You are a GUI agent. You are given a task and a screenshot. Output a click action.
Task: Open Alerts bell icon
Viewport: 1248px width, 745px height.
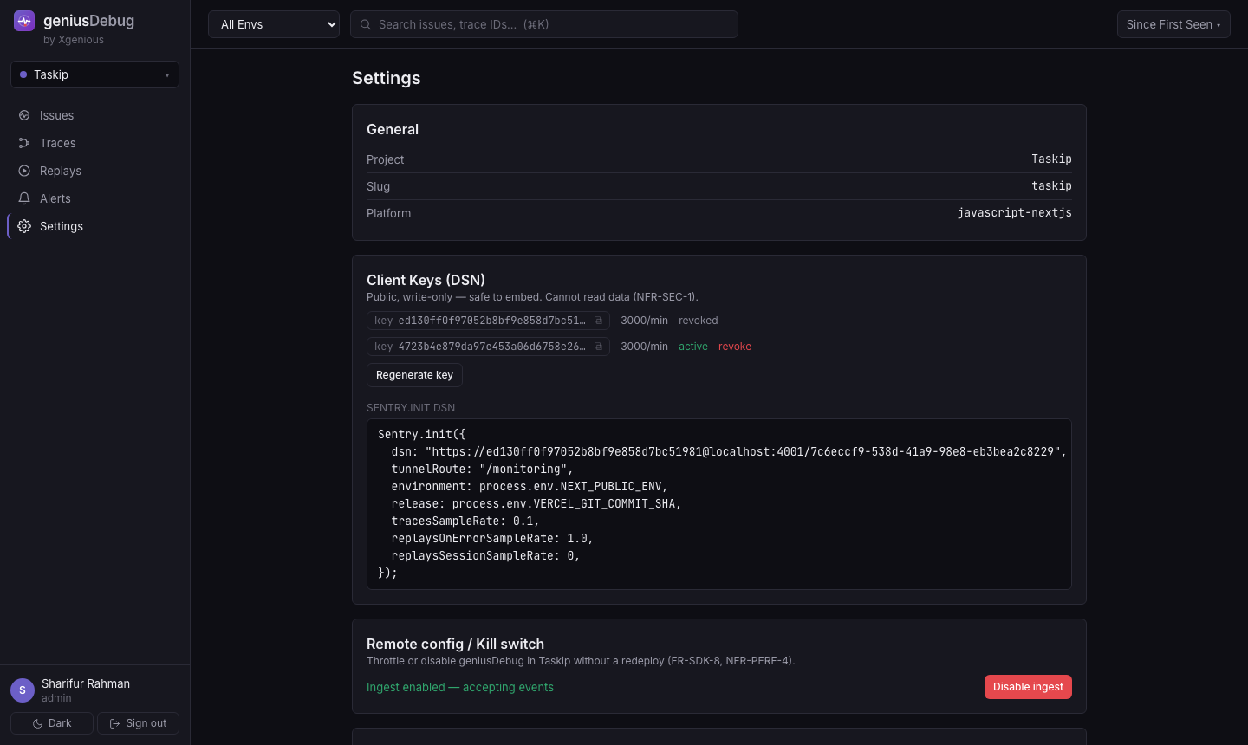[24, 198]
